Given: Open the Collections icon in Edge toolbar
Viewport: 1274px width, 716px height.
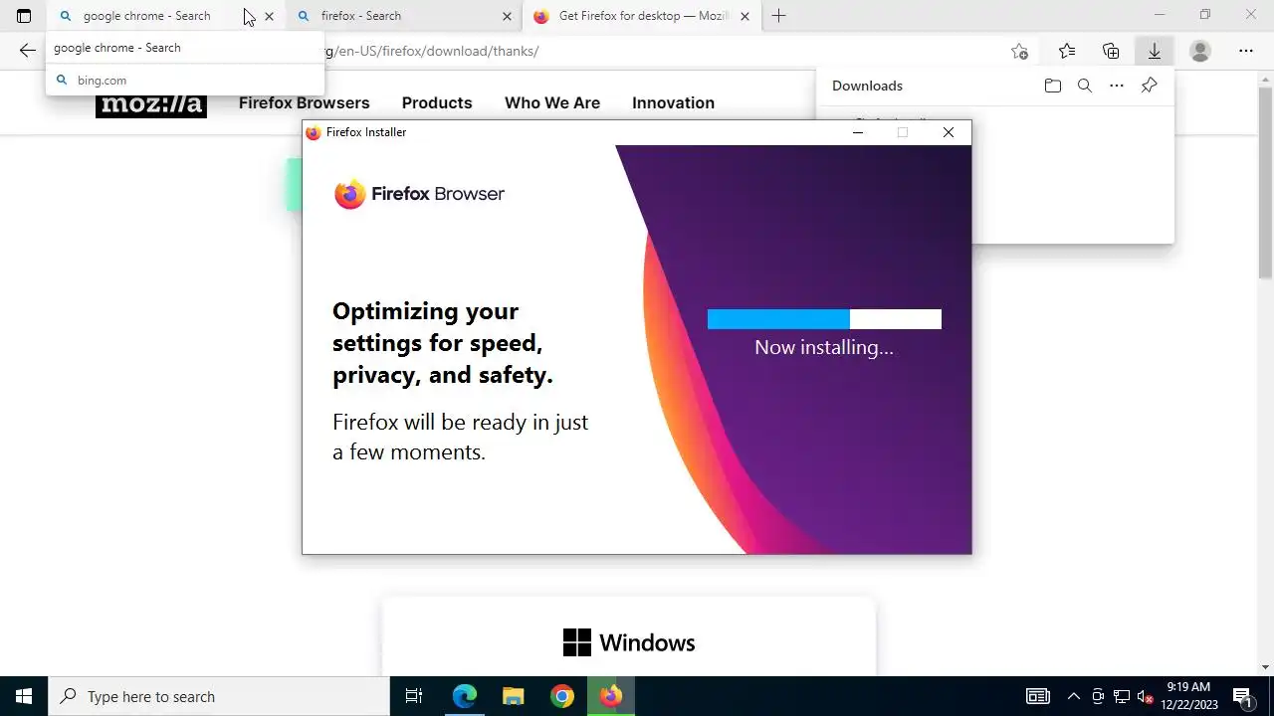Looking at the screenshot, I should click(x=1111, y=51).
